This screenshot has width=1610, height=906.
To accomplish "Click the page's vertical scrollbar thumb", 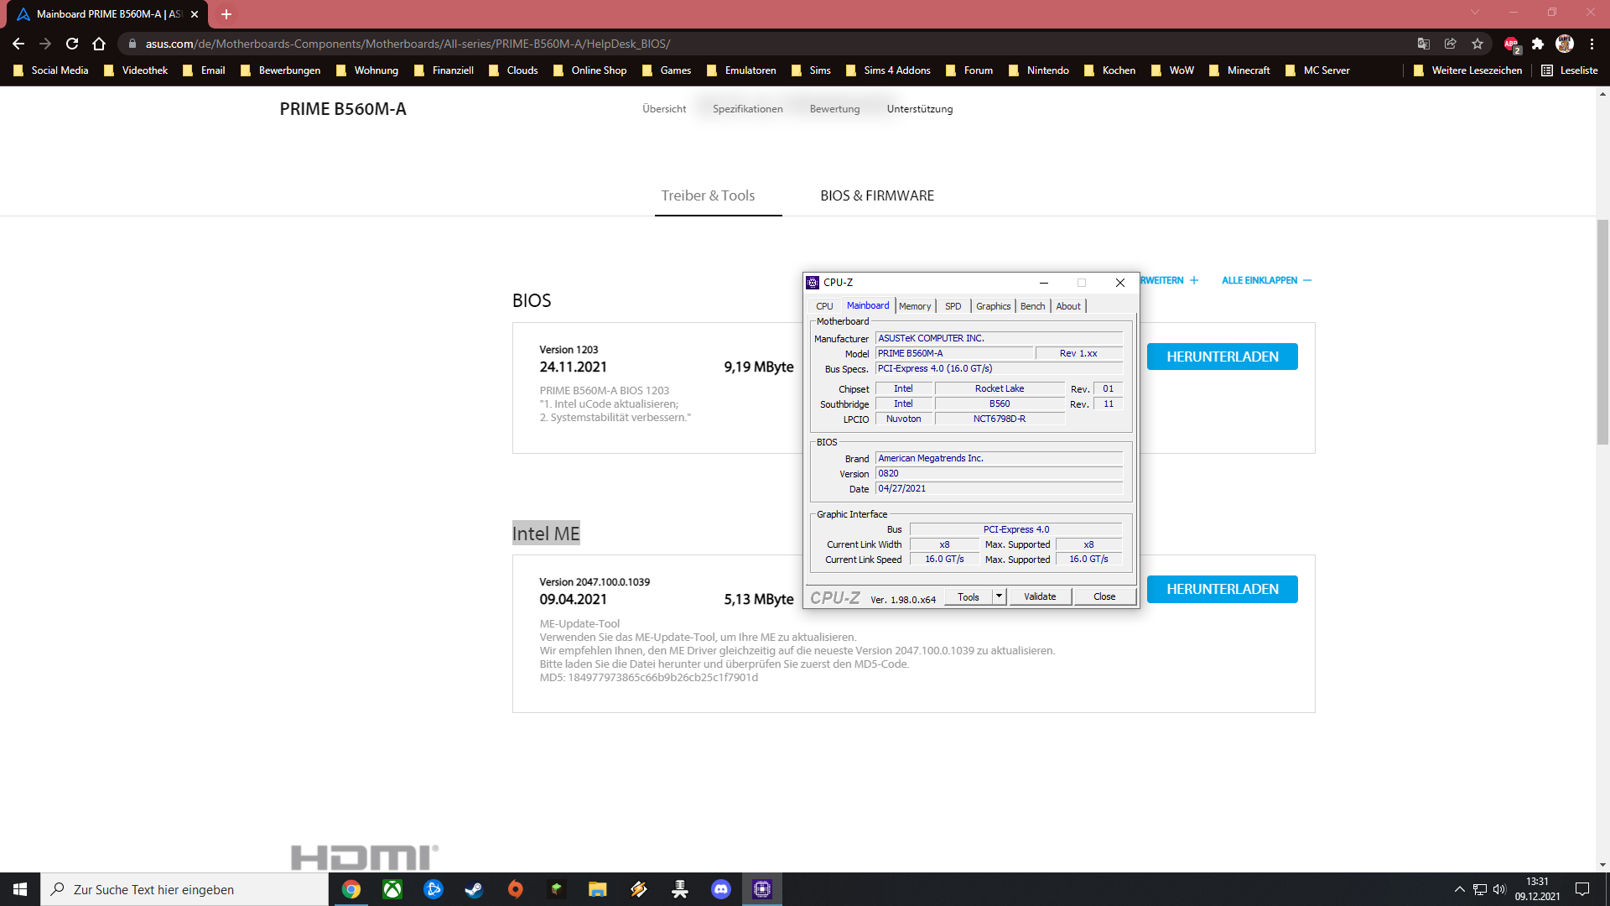I will [x=1602, y=331].
